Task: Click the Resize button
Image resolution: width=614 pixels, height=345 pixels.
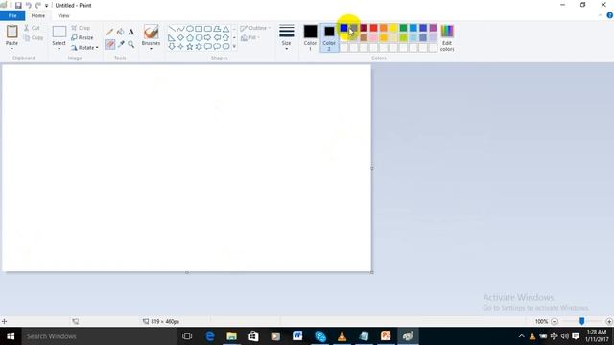Action: click(83, 38)
